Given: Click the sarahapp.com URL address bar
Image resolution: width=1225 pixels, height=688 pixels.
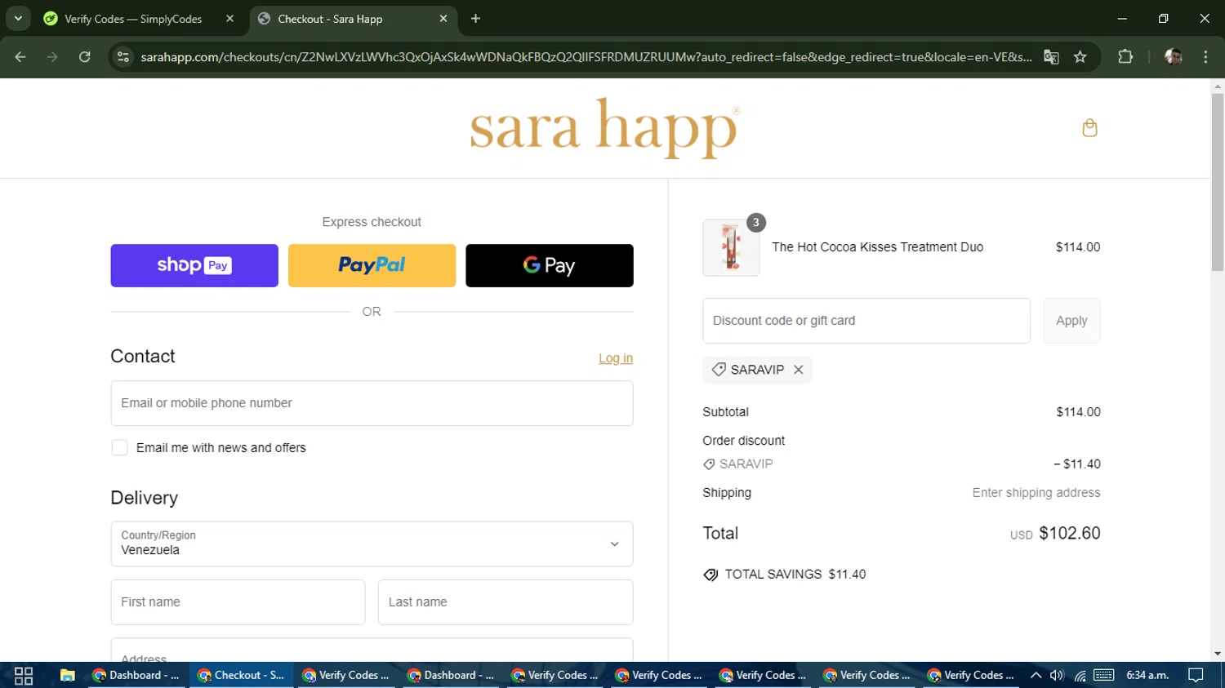Looking at the screenshot, I should coord(586,57).
